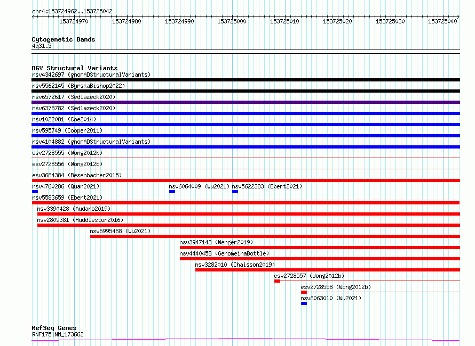Click the DGV Structural Variants track title
The height and width of the screenshot is (346, 475).
click(75, 68)
